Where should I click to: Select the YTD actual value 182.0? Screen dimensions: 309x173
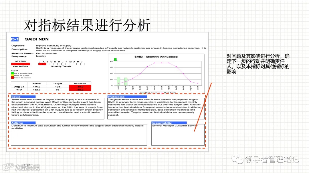(x=37, y=89)
